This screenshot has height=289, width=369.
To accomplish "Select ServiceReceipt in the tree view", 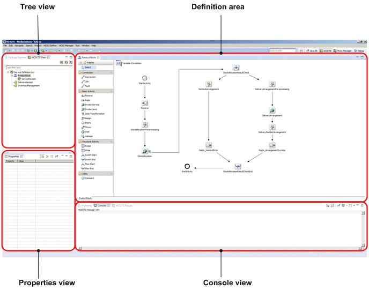I will (x=27, y=79).
